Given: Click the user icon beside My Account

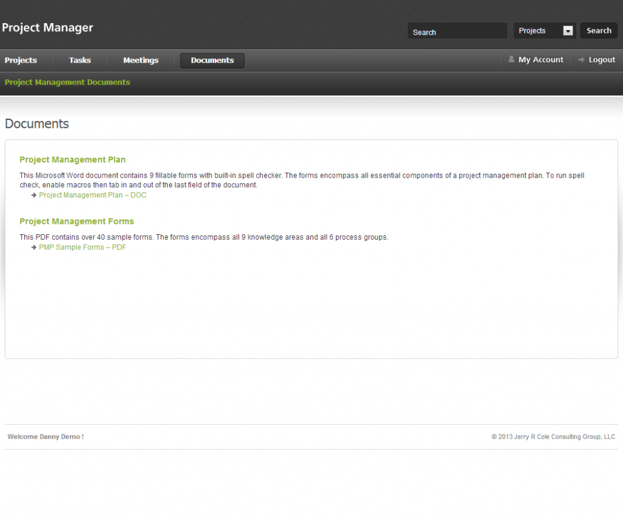Looking at the screenshot, I should [x=511, y=60].
